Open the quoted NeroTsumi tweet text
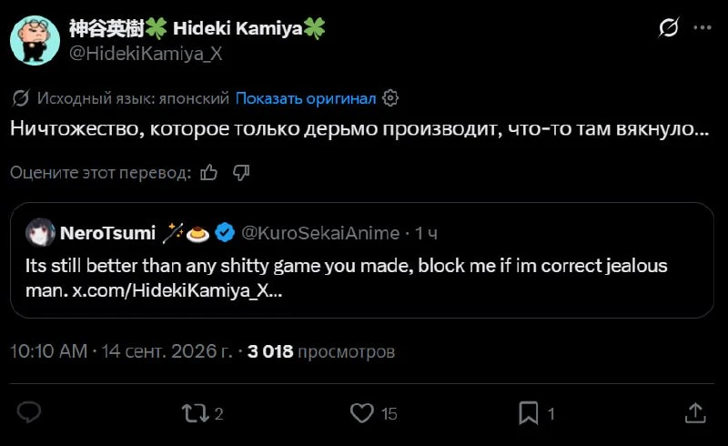Screen dimensions: 728x446 tap(347, 278)
